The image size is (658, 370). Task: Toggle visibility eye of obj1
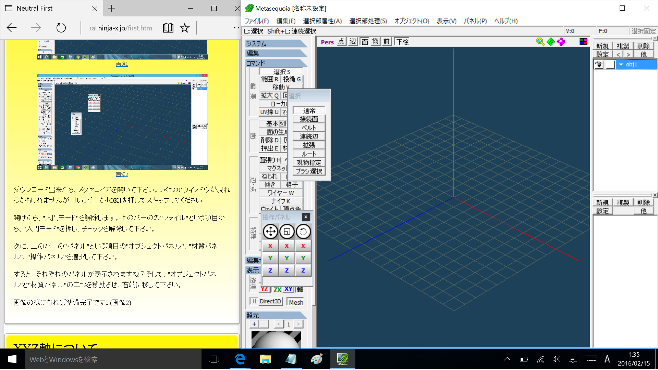599,64
